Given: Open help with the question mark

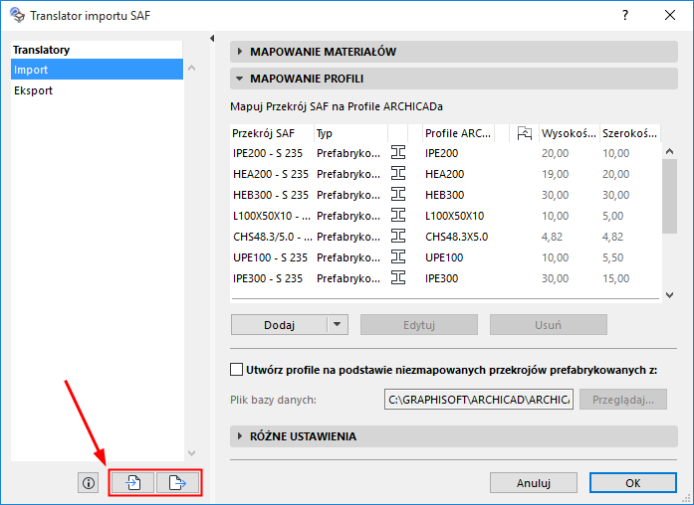Looking at the screenshot, I should pos(625,16).
